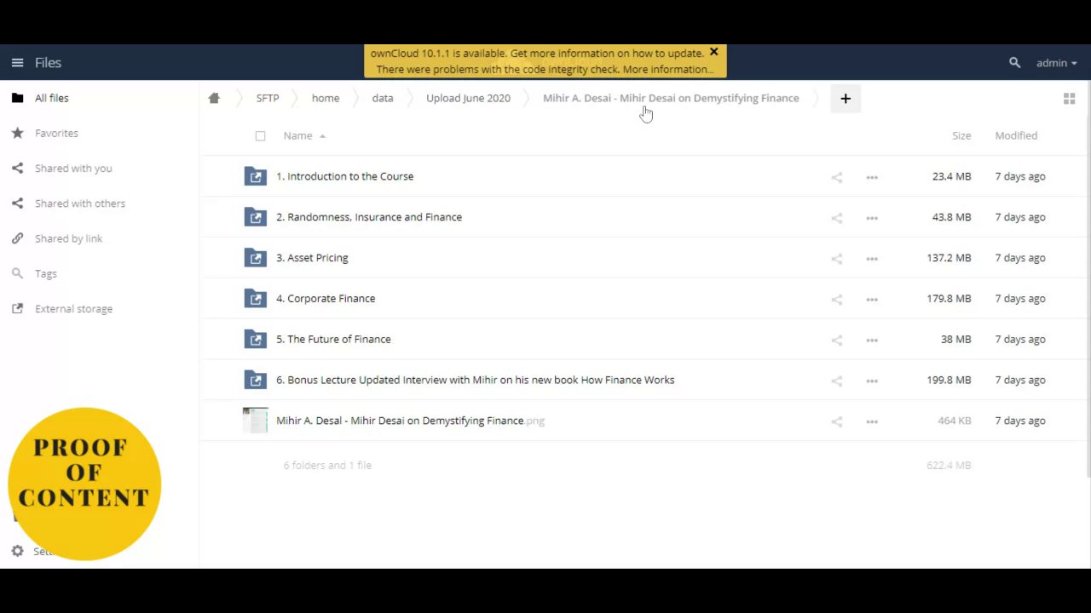Click the All files folder icon
Viewport: 1091px width, 613px height.
(17, 98)
